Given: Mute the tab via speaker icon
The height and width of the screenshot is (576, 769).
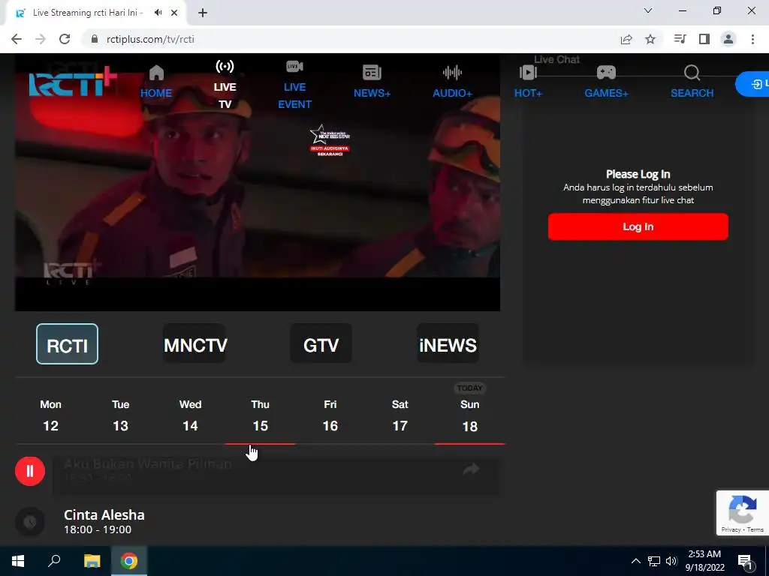Looking at the screenshot, I should point(158,13).
